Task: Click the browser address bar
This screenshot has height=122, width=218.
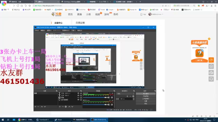Action: coord(97,6)
